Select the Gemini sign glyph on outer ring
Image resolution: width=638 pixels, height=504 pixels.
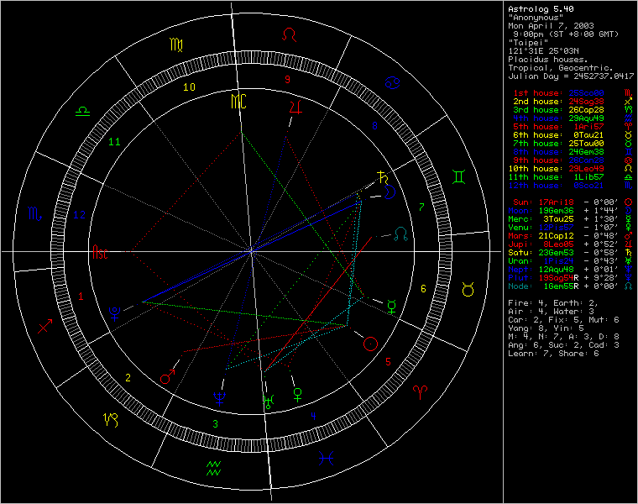click(458, 176)
